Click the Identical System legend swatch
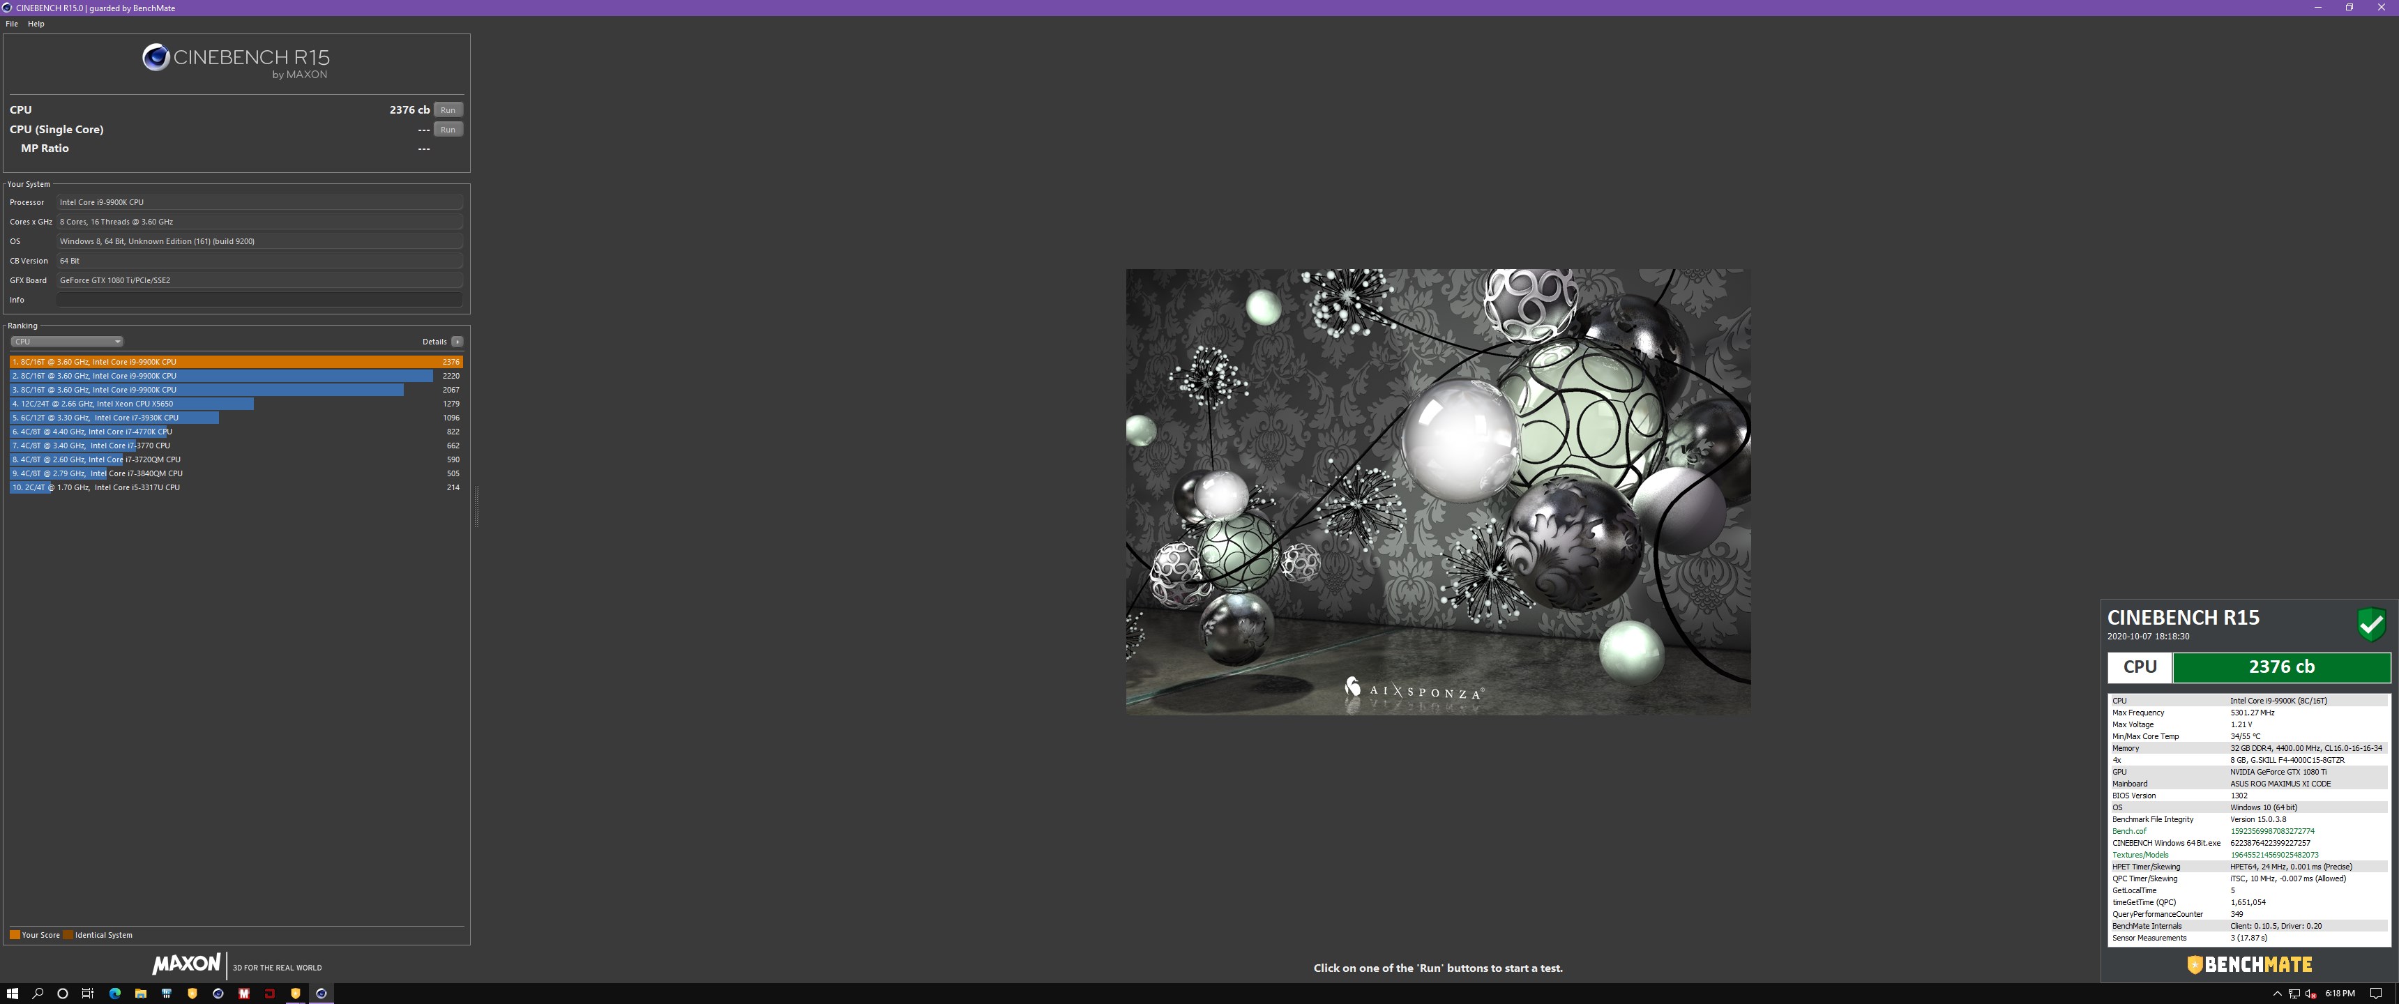Image resolution: width=2399 pixels, height=1004 pixels. pos(68,935)
